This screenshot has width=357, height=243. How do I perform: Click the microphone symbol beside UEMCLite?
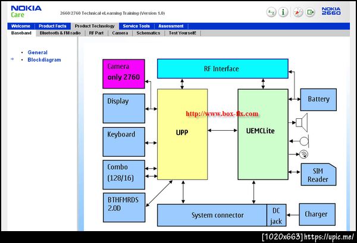click(x=305, y=141)
